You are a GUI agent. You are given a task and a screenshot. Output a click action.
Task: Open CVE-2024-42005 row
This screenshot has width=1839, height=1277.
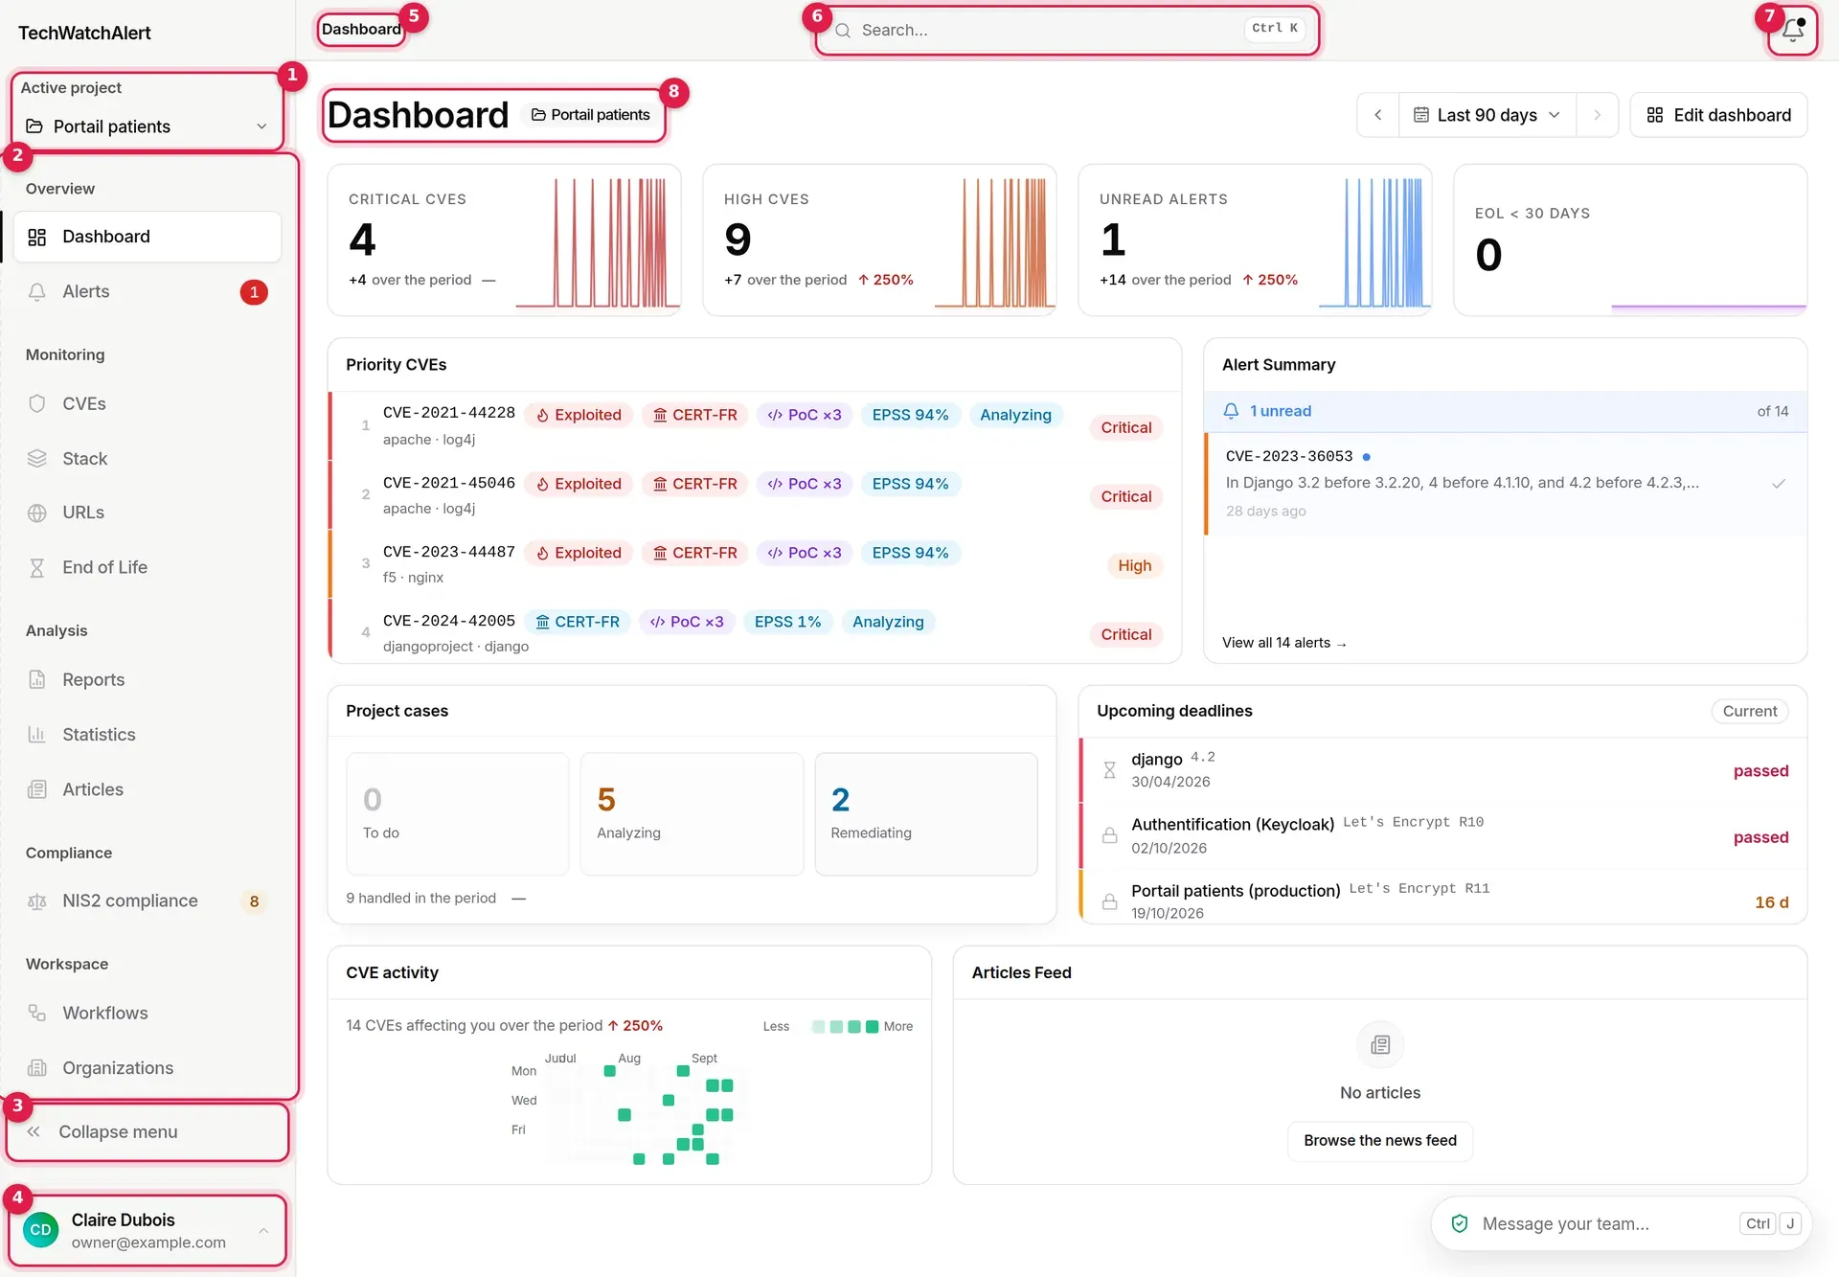pos(755,632)
